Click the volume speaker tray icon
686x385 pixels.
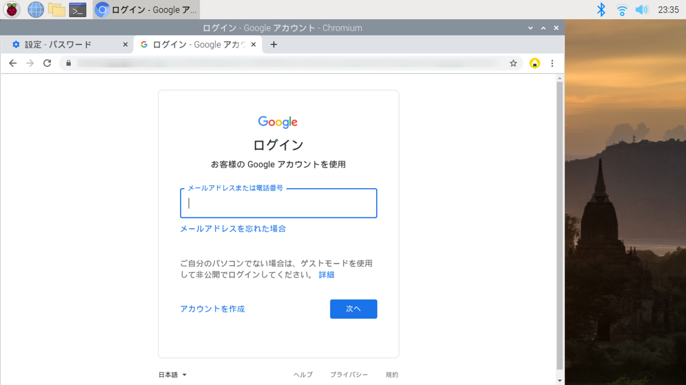point(642,10)
